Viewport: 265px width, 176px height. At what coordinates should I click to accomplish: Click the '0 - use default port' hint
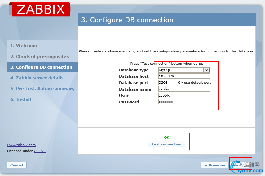194,83
